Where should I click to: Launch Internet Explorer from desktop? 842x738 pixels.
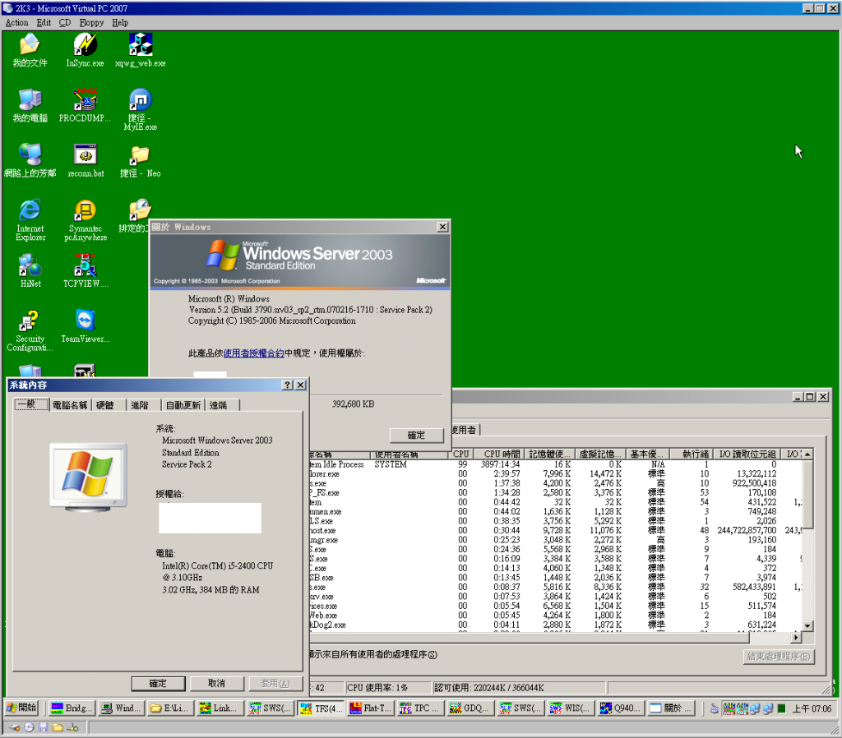(30, 220)
